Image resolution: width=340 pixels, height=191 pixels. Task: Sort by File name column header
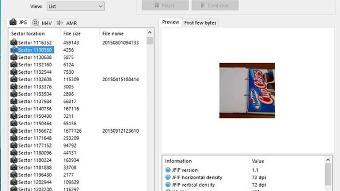tap(113, 33)
